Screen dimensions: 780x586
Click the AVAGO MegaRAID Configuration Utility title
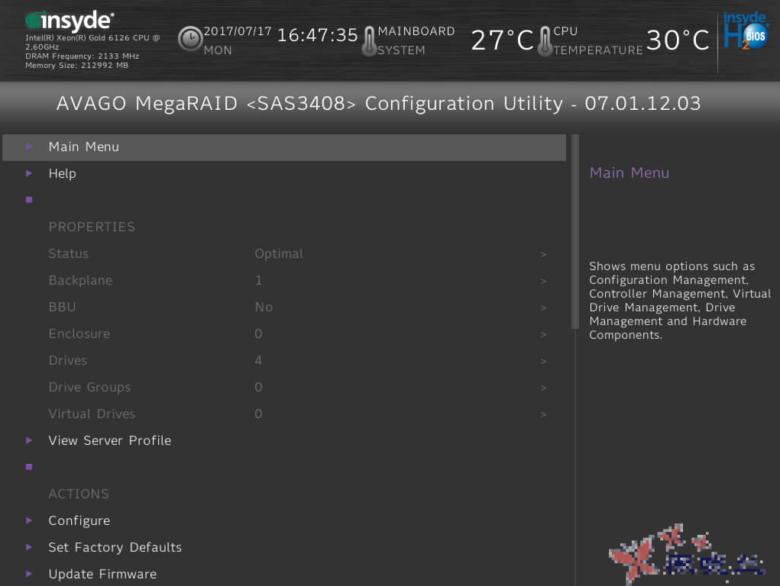pyautogui.click(x=379, y=103)
